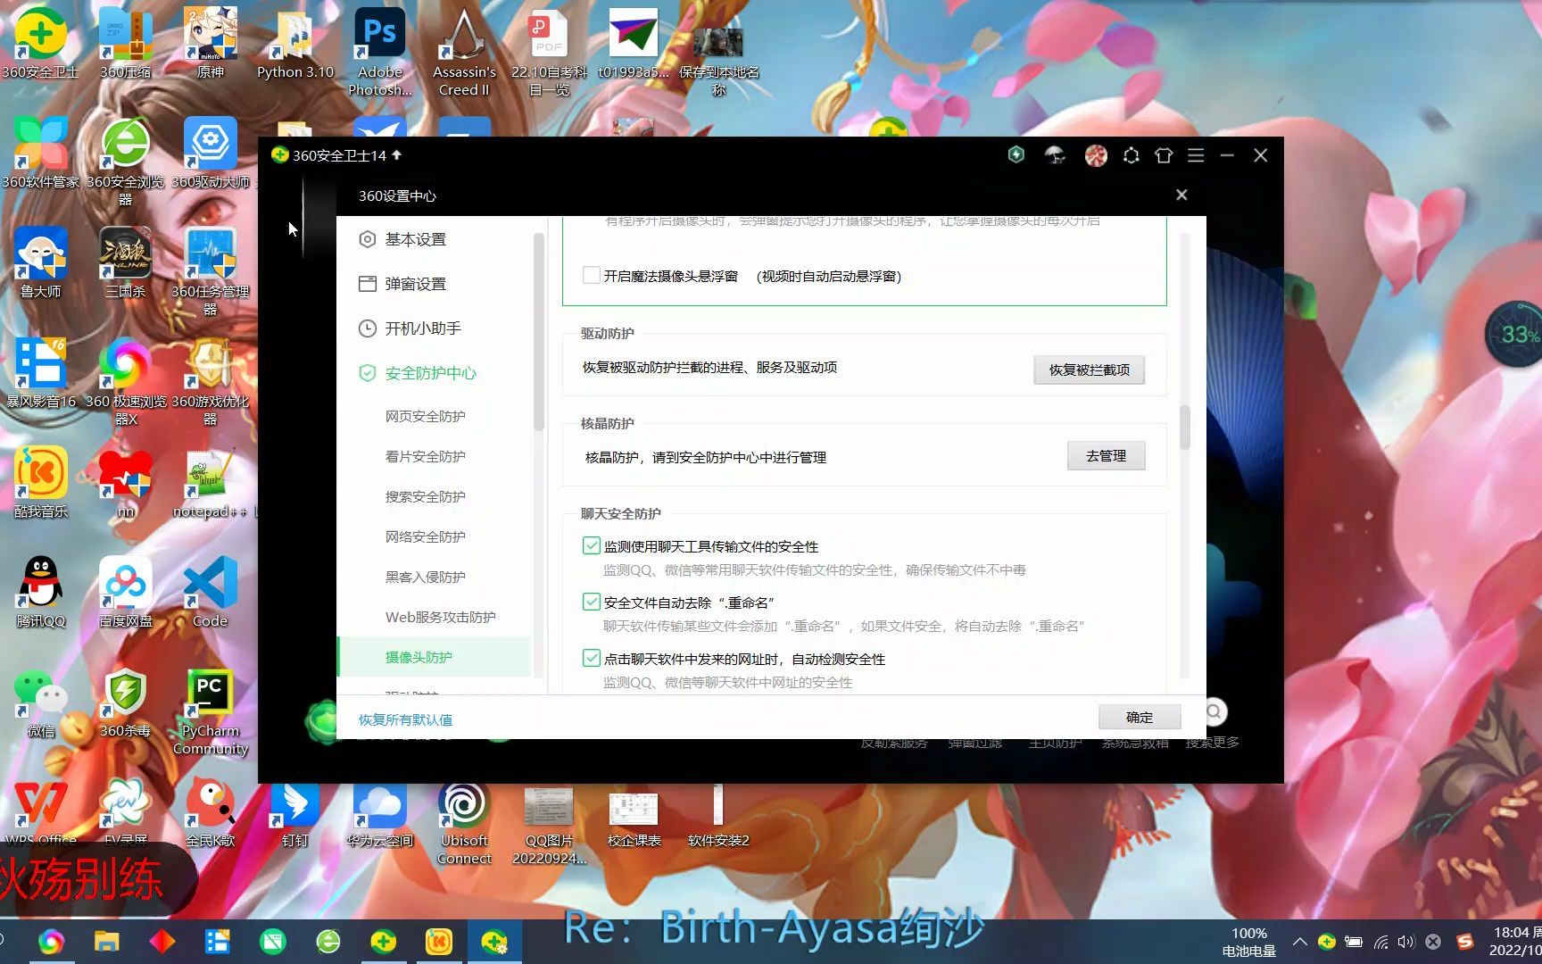Open 腾讯QQ desktop icon
This screenshot has height=964, width=1542.
pos(40,592)
